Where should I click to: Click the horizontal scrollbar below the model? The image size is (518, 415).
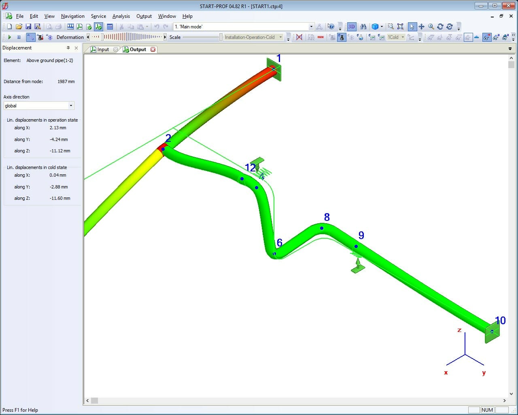(94, 401)
